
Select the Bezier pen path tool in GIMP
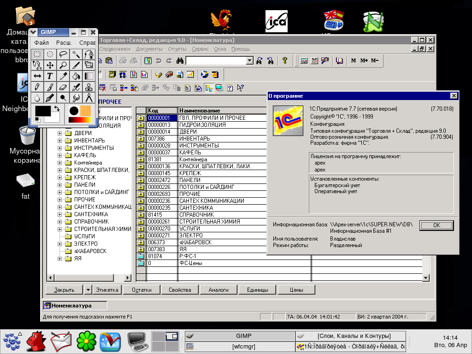89,54
